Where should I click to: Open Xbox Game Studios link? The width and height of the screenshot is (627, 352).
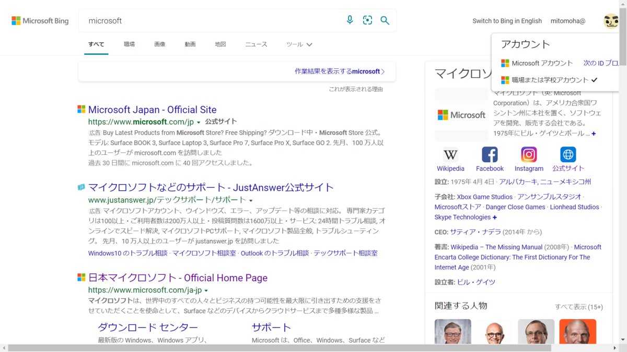(x=485, y=197)
